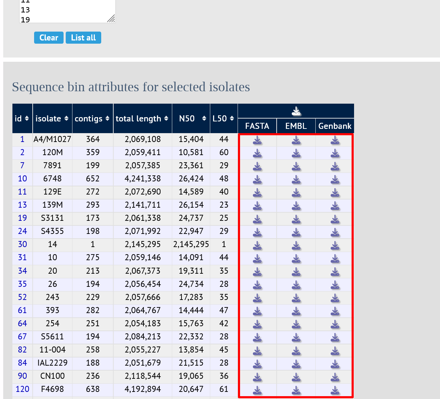Open isolate id 120 link

22,389
